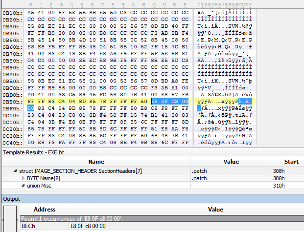The image size is (304, 232).
Task: Click the Address column header in Output
Action: (45, 210)
